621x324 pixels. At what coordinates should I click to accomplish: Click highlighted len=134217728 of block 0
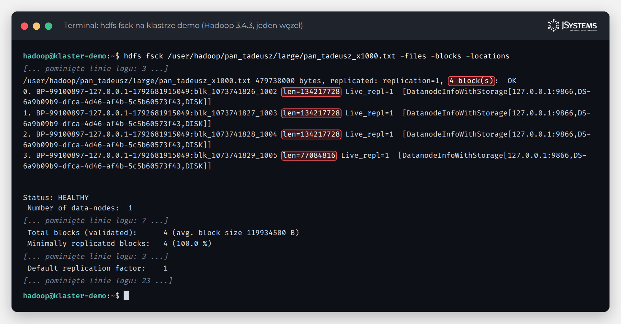tap(311, 92)
